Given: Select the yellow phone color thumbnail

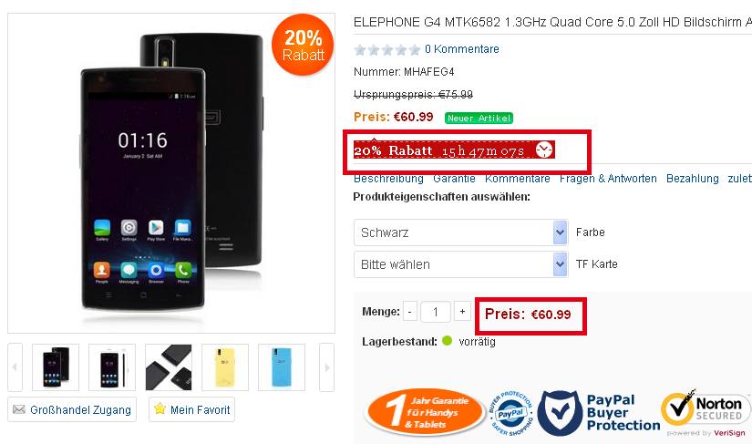Looking at the screenshot, I should [x=225, y=367].
